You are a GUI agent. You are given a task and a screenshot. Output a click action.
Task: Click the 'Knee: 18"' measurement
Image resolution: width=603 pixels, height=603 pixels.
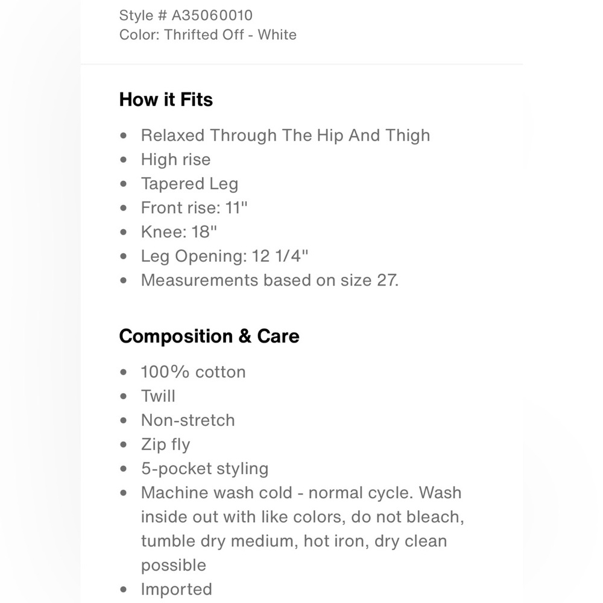179,232
